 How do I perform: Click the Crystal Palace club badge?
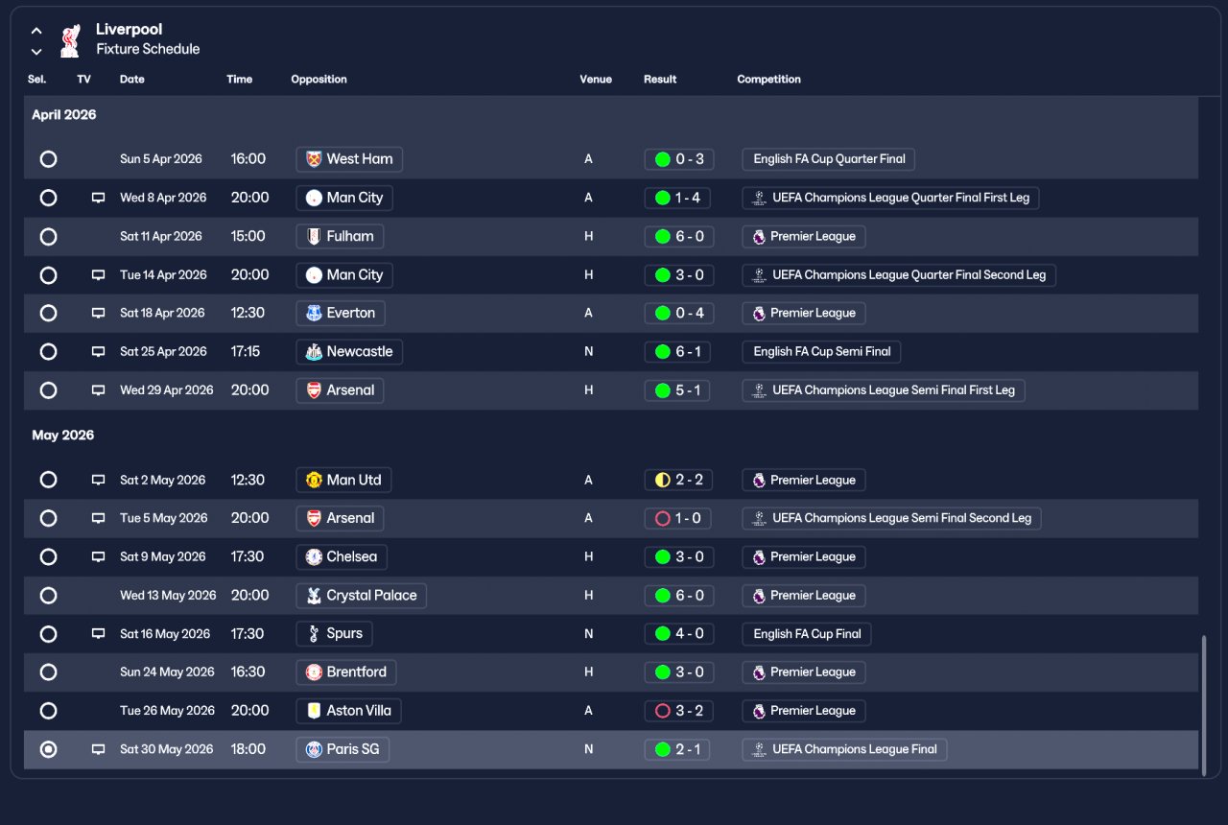(x=314, y=596)
